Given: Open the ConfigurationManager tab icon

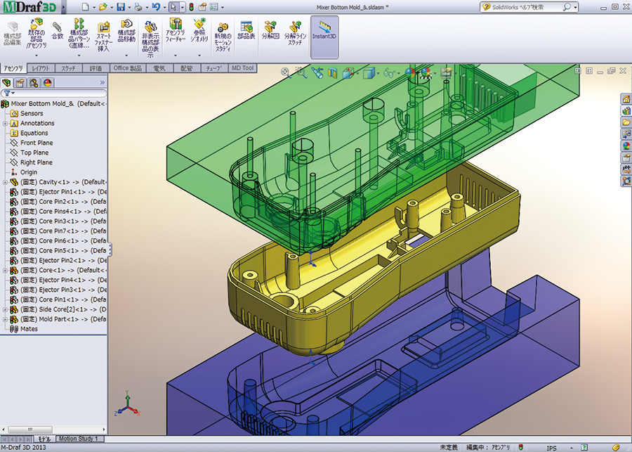Looking at the screenshot, I should (x=34, y=82).
